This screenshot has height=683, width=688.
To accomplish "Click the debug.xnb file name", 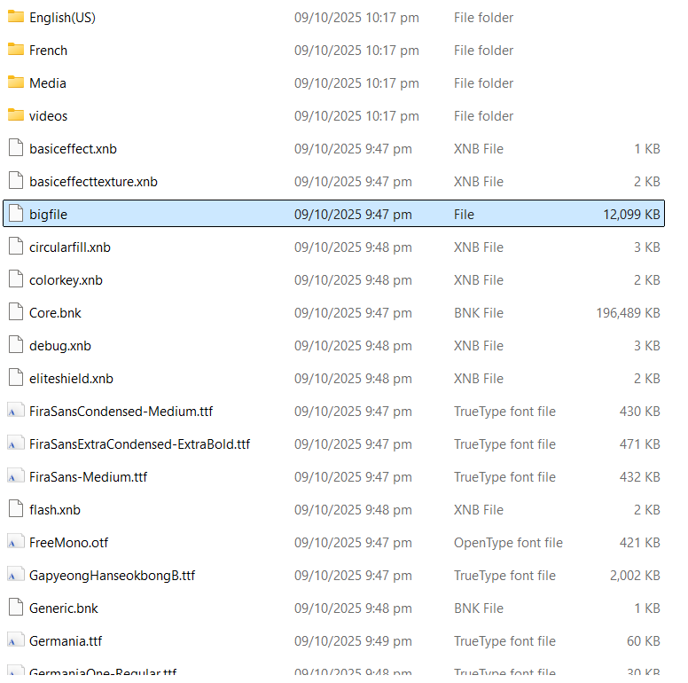I will [x=60, y=346].
